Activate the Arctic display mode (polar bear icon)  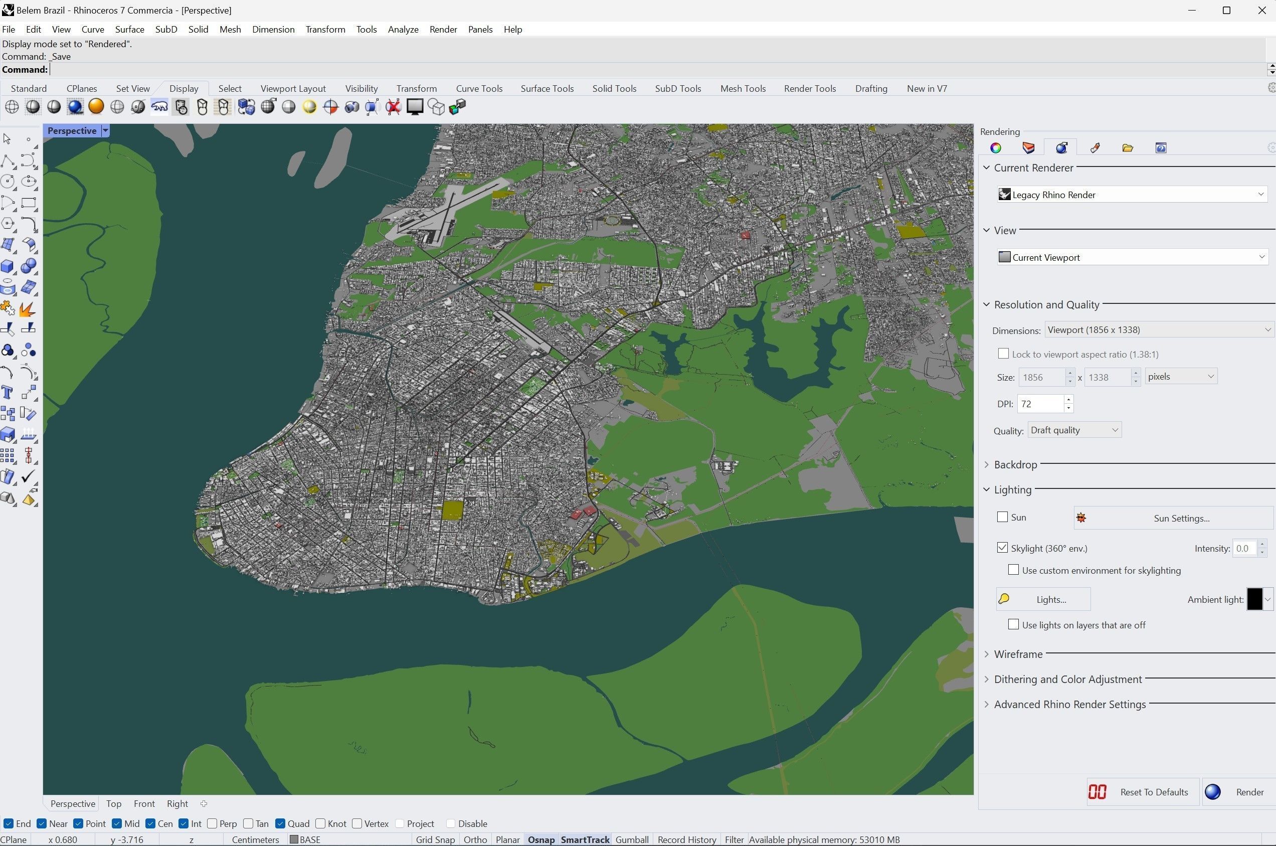coord(159,106)
